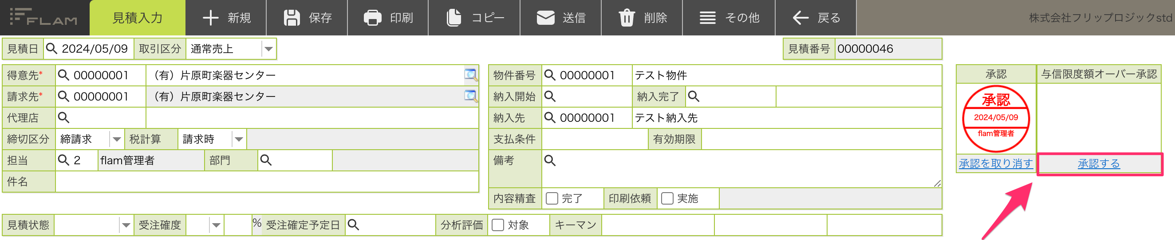This screenshot has width=1175, height=240.
Task: Click the hamburger その他 icon
Action: pyautogui.click(x=707, y=18)
